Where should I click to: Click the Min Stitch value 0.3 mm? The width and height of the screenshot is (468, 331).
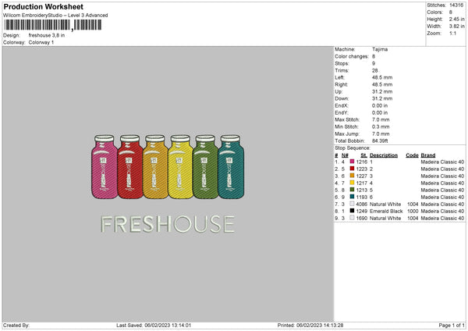[381, 126]
